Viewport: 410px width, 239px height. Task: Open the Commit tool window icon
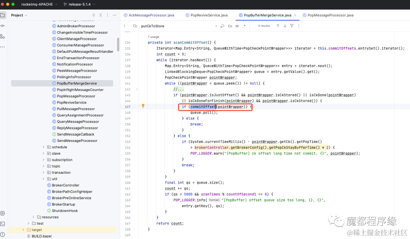click(3, 26)
